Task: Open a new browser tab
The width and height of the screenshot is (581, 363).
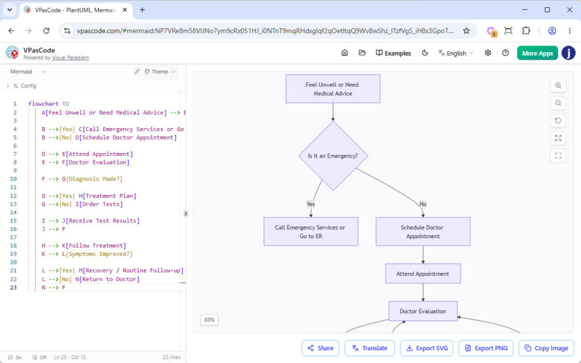Action: [142, 10]
